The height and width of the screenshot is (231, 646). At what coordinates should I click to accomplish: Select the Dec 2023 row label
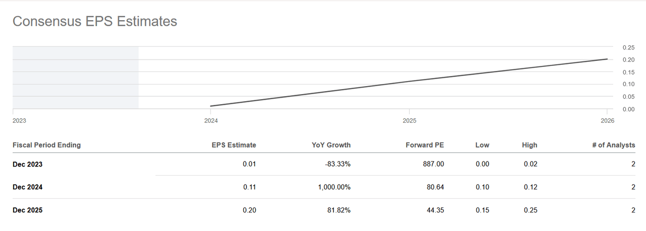coord(27,164)
